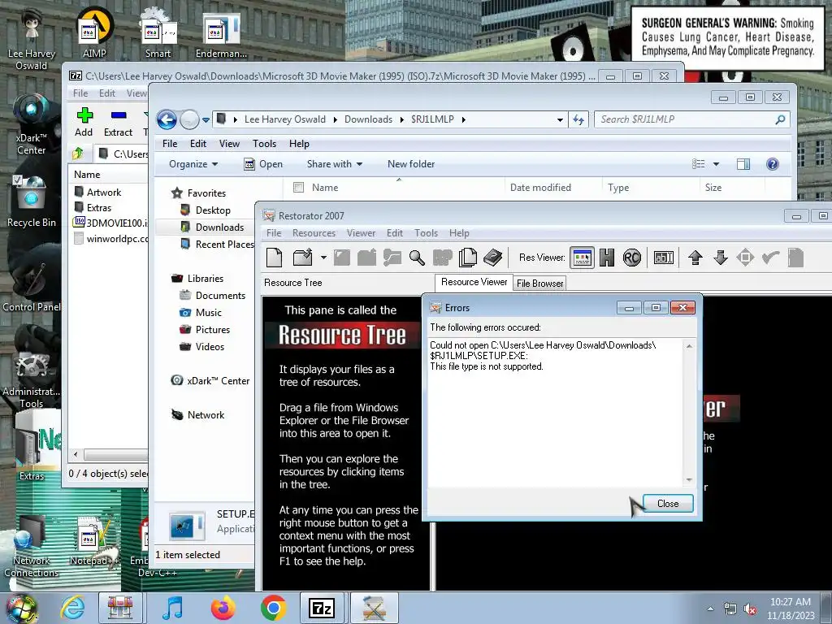Click the Date modified column header
Viewport: 832px width, 624px height.
click(540, 188)
